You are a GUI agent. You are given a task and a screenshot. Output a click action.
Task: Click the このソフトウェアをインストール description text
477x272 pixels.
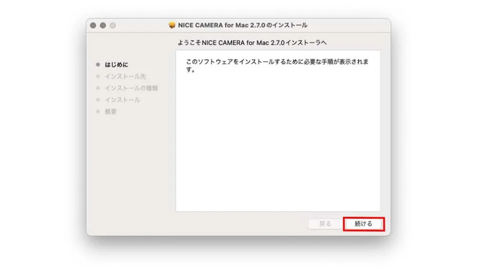coord(277,66)
